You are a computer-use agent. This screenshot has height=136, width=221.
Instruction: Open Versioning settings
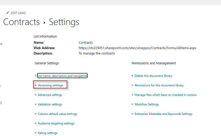click(50, 85)
